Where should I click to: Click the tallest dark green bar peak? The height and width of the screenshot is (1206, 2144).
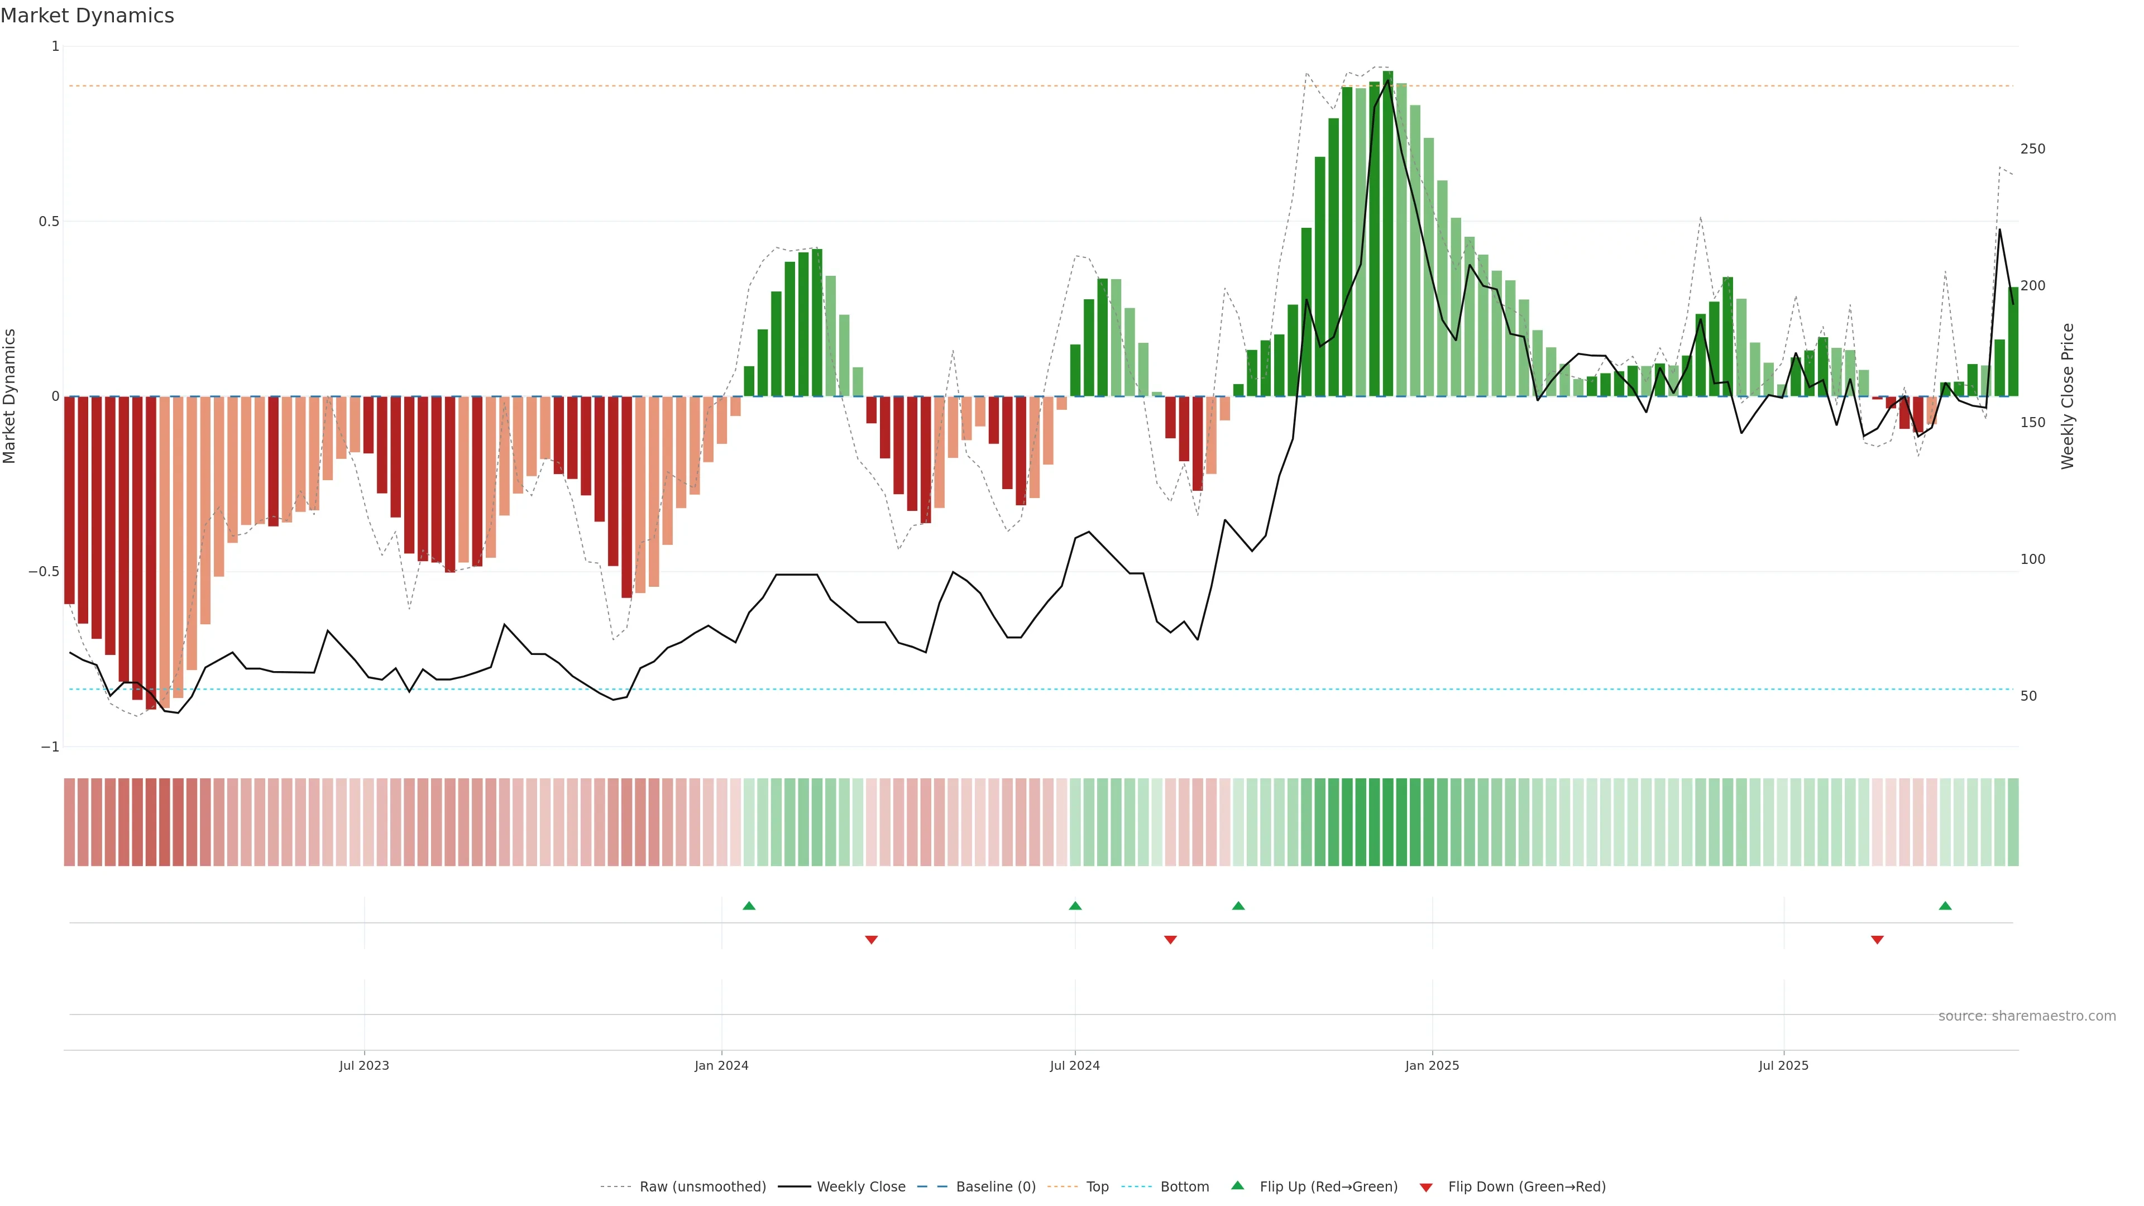[x=1387, y=76]
